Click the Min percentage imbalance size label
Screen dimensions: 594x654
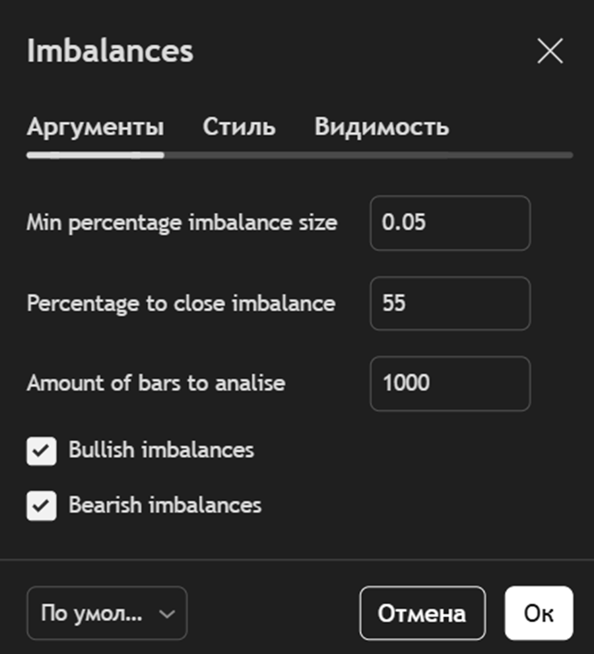181,223
